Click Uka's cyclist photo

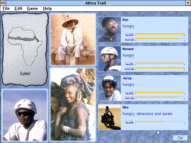(x=110, y=117)
